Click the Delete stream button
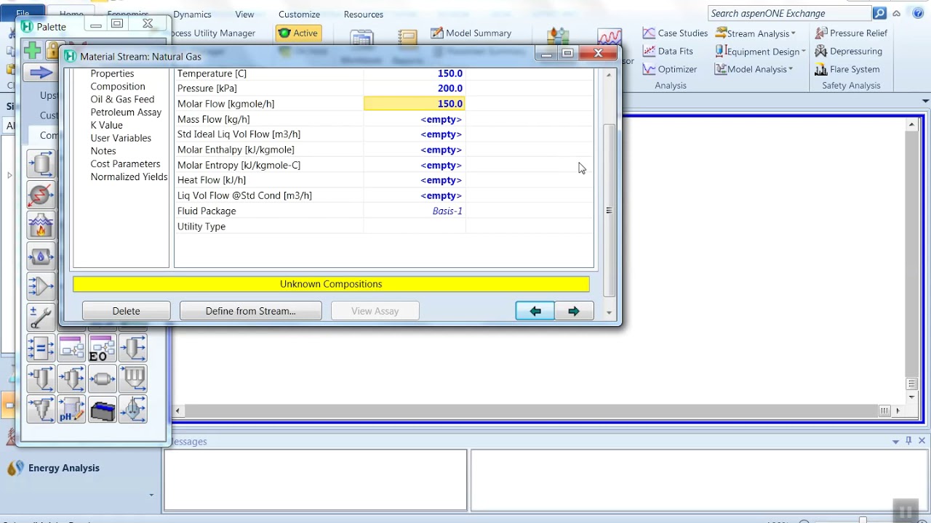The width and height of the screenshot is (931, 523). 126,311
